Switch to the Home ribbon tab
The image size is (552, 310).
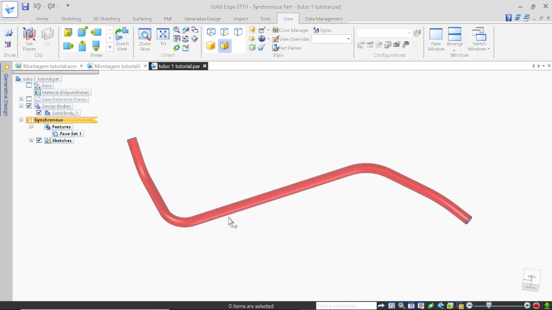(x=42, y=19)
